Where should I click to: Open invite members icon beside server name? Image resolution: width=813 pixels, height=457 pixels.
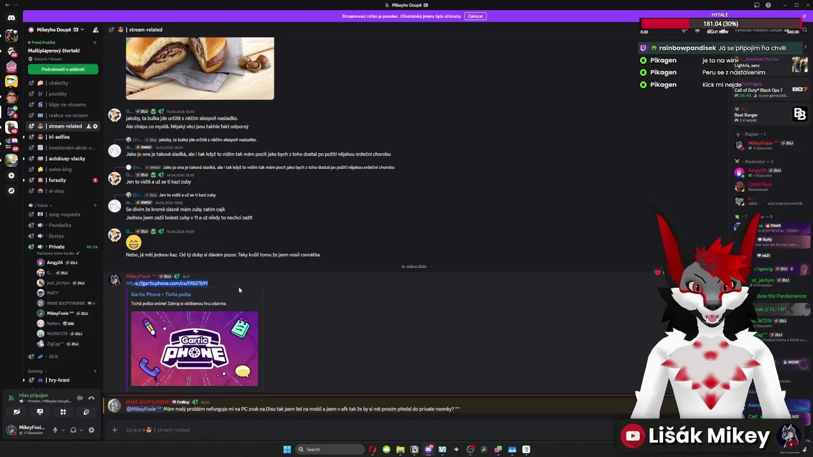point(95,30)
